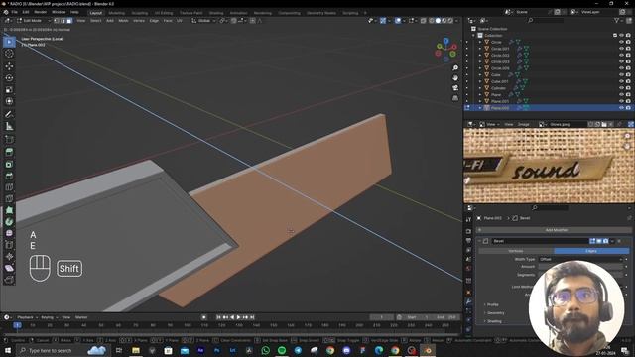Viewport: 635px width, 357px height.
Task: Select the Move tool
Action: (x=9, y=66)
